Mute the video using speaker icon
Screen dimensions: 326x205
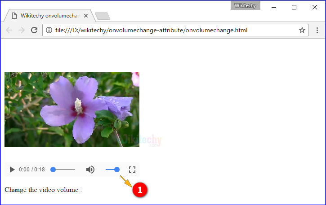tap(90, 170)
